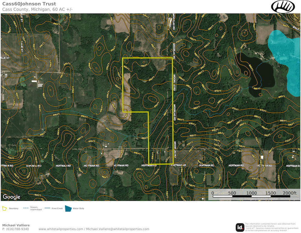Click the Land id logo badge
This screenshot has height=233, width=301.
coord(240,227)
